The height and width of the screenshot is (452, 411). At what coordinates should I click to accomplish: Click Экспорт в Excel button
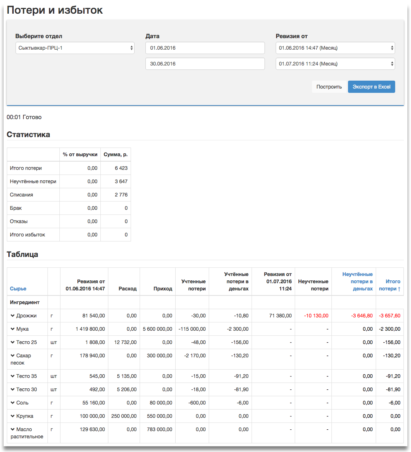[371, 87]
